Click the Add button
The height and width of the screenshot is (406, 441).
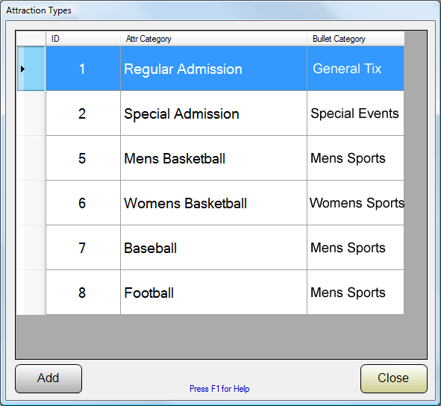(49, 378)
